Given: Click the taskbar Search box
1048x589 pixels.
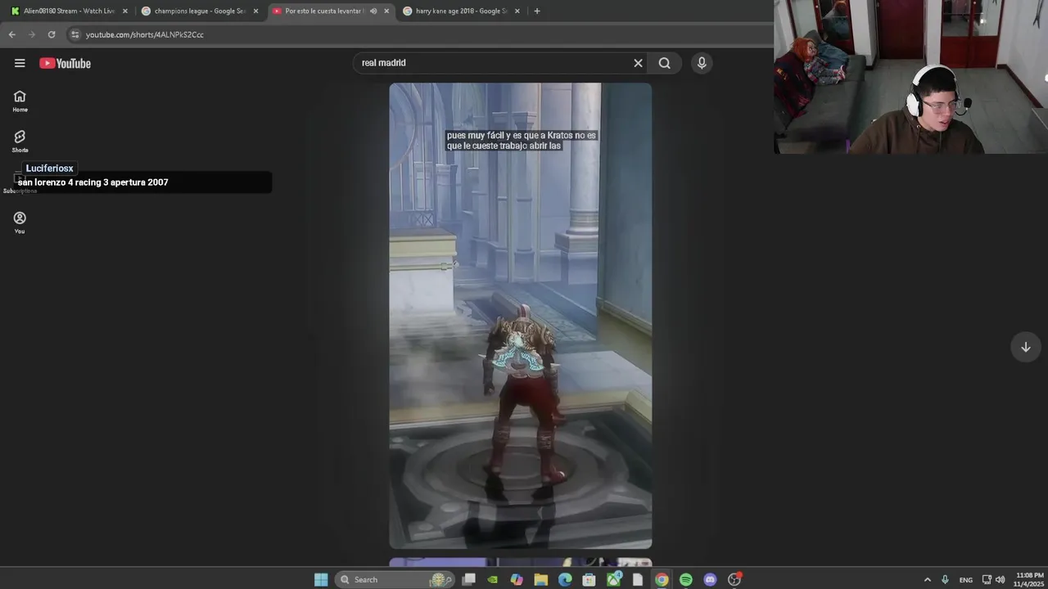Looking at the screenshot, I should [395, 579].
